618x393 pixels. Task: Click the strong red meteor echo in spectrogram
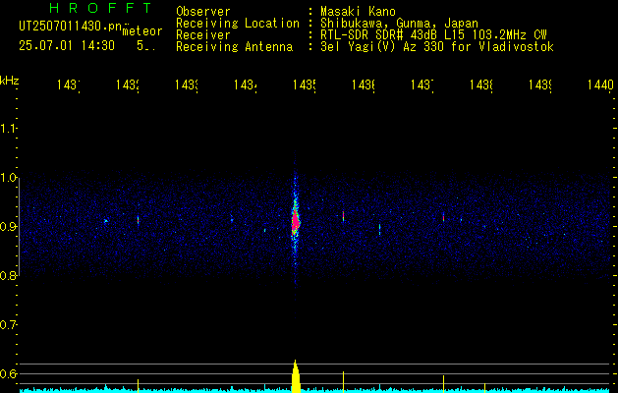tap(295, 221)
